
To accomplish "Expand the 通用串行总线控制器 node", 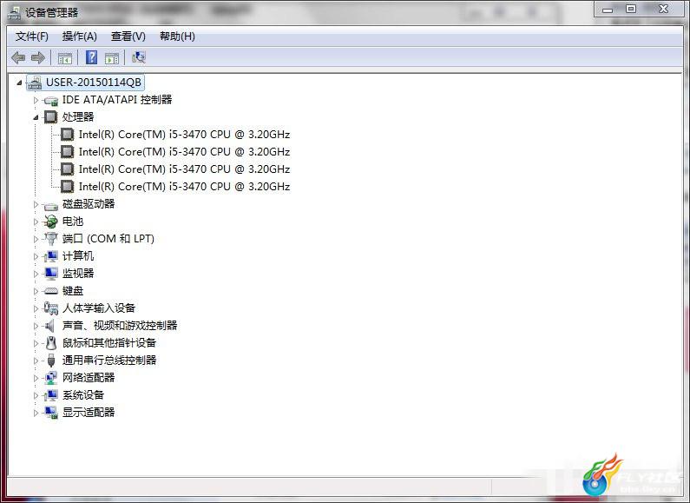I will pos(36,361).
